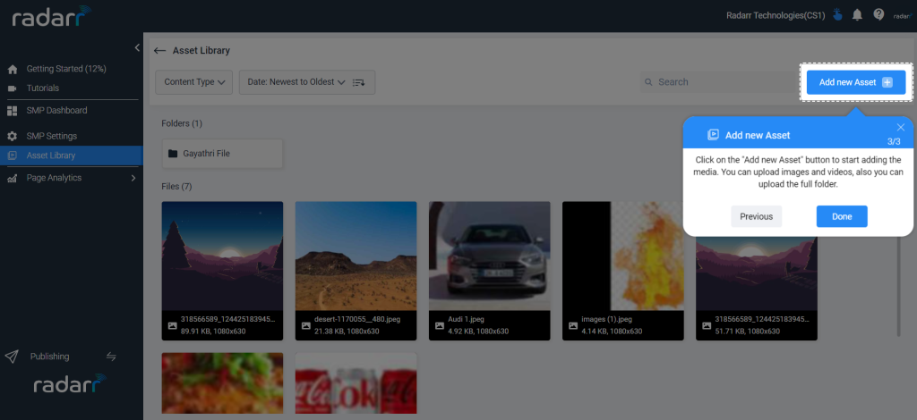Open the Audi 1.jpeg thumbnail
917x420 pixels.
[490, 256]
